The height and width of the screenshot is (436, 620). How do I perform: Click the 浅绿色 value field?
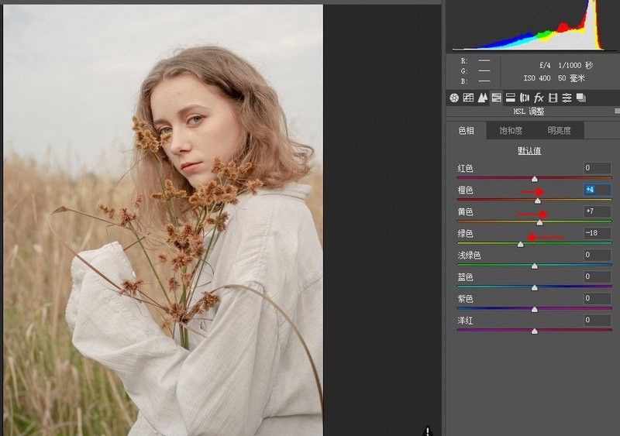point(598,255)
